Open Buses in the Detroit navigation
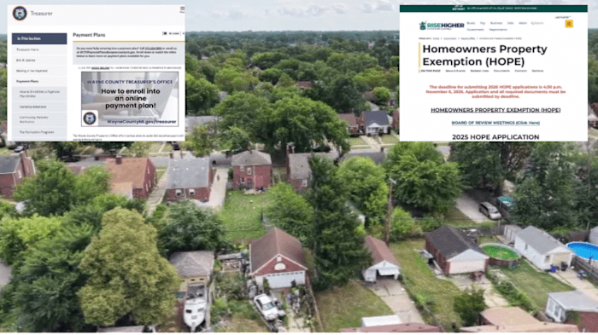This screenshot has height=335, width=598. pyautogui.click(x=471, y=23)
